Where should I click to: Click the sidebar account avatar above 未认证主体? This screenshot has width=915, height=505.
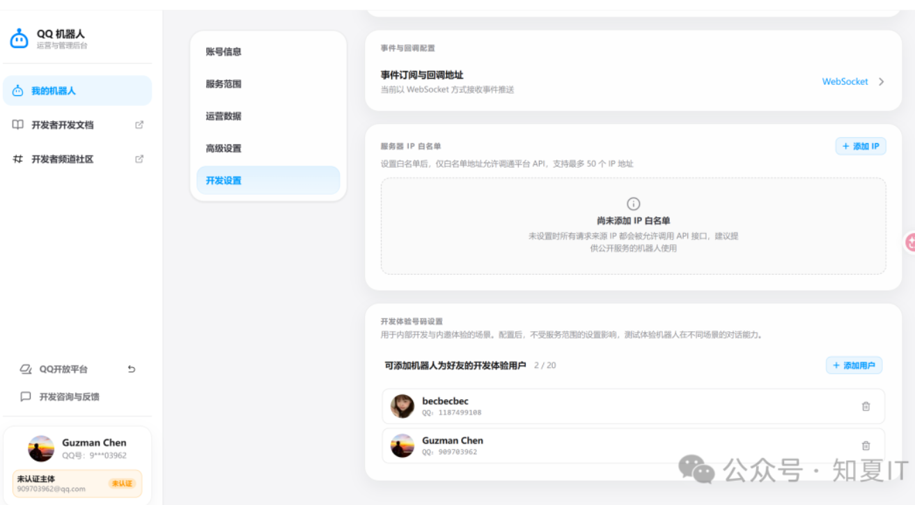41,449
